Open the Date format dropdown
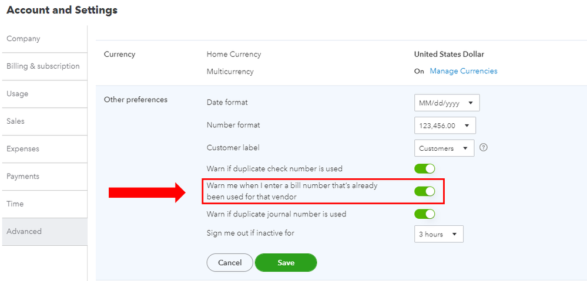 [447, 103]
